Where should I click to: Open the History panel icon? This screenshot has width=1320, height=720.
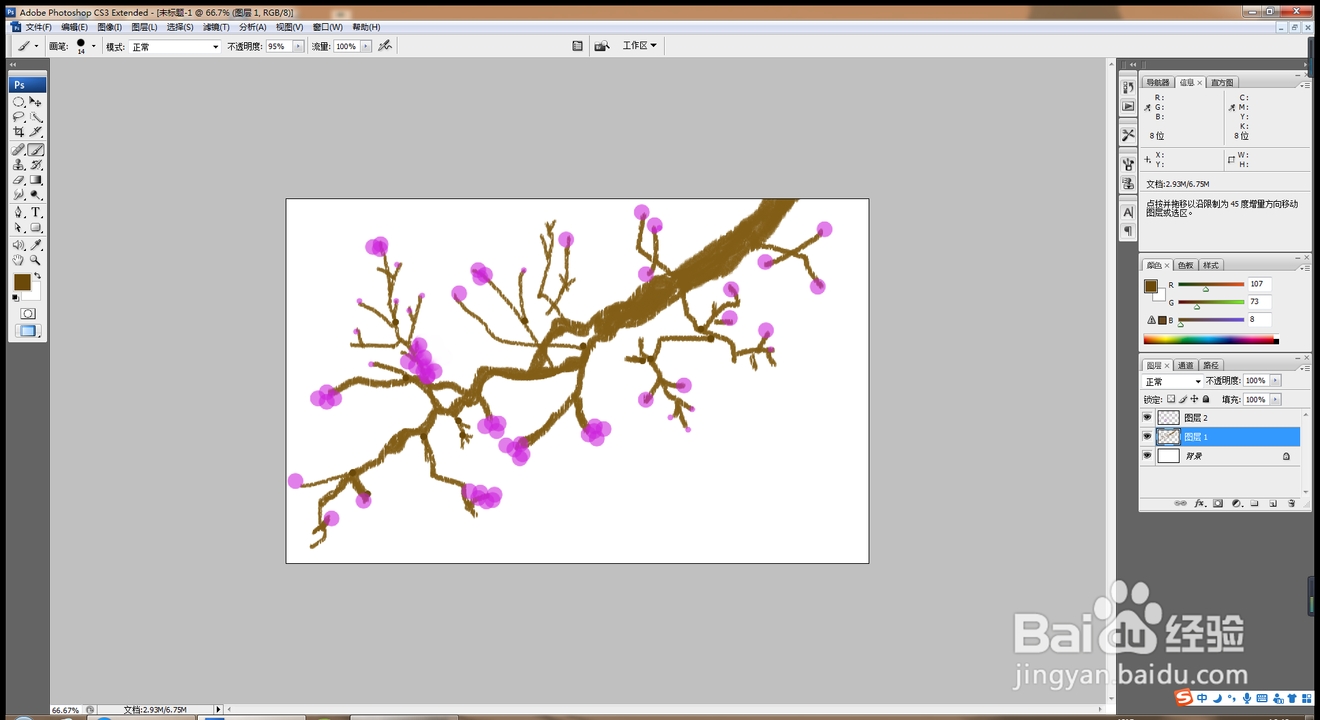pos(1128,87)
